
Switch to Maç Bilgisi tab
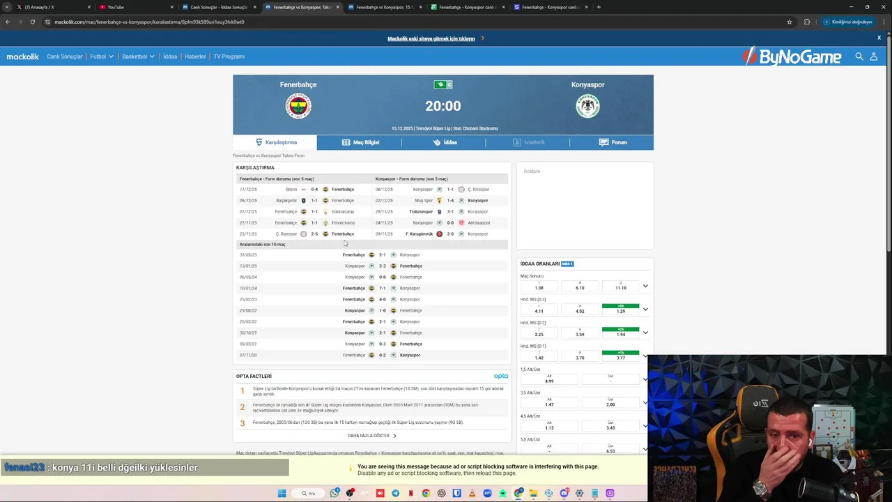(x=360, y=142)
